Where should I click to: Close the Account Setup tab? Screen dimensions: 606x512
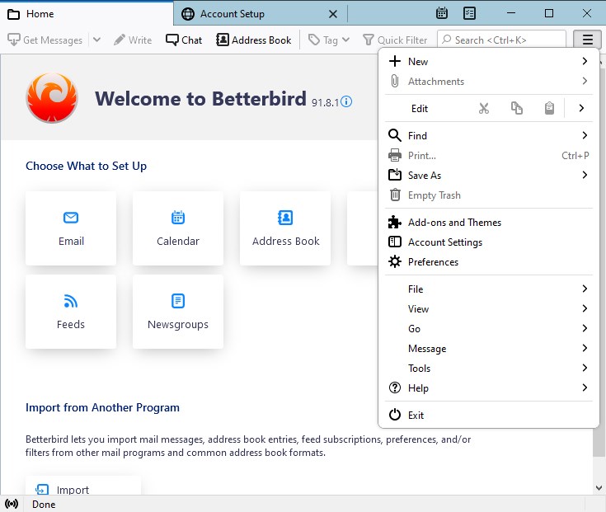tap(333, 14)
